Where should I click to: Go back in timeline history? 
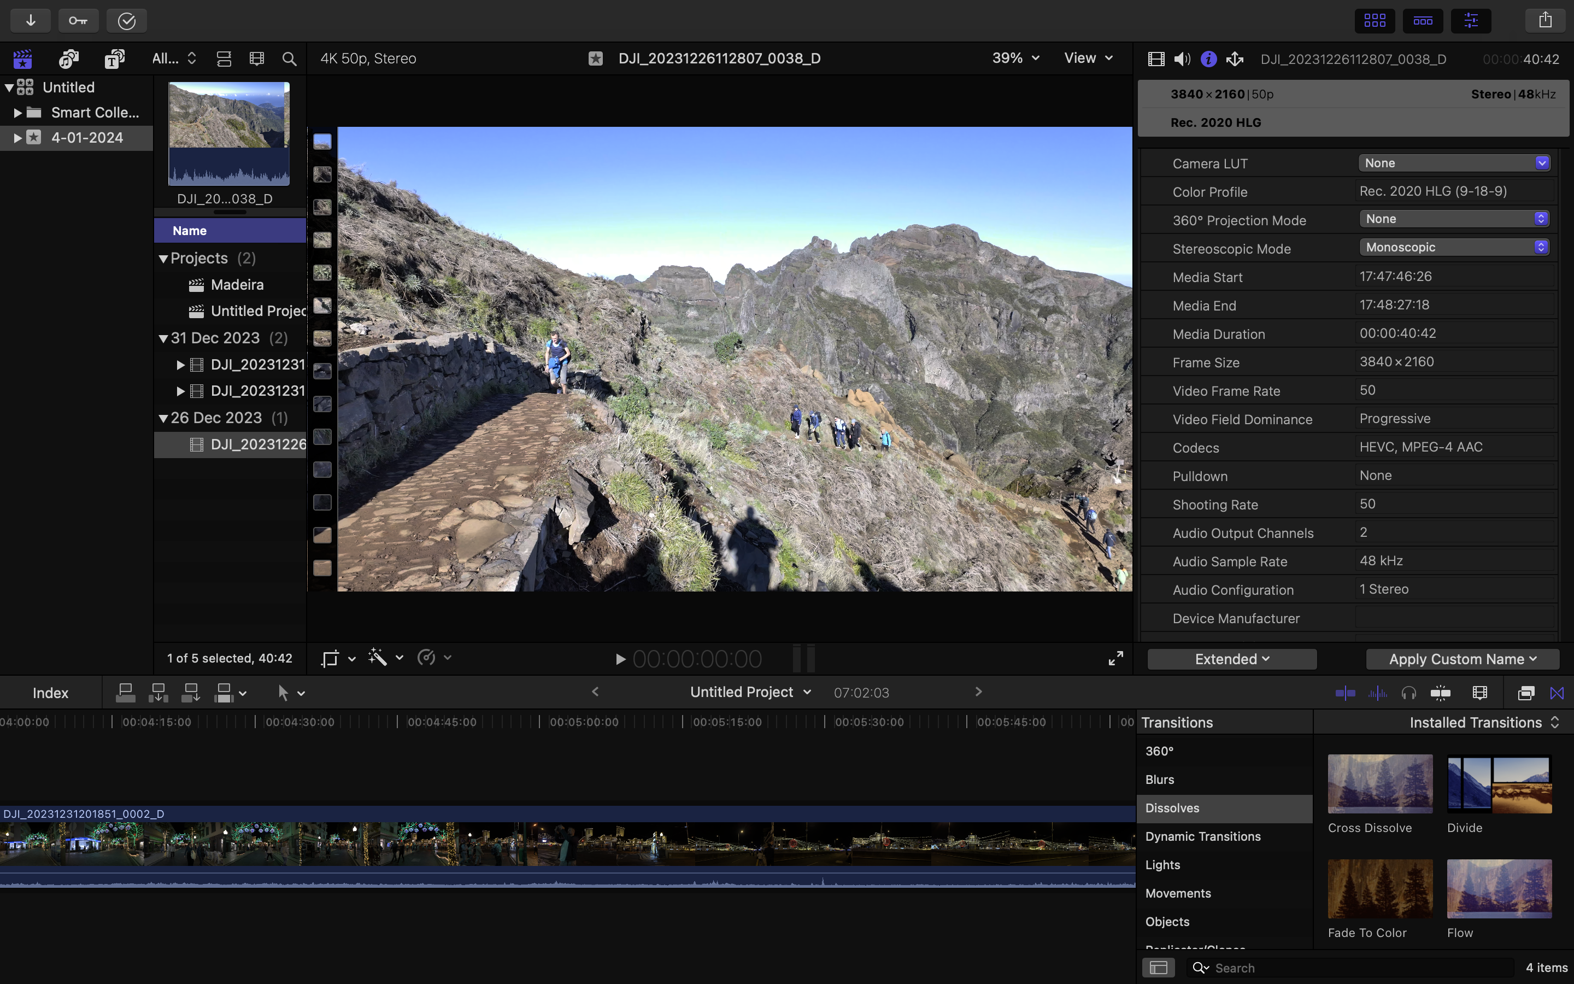click(x=595, y=692)
